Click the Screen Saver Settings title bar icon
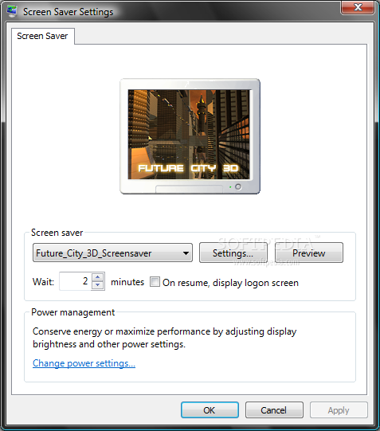The height and width of the screenshot is (431, 380). [12, 11]
